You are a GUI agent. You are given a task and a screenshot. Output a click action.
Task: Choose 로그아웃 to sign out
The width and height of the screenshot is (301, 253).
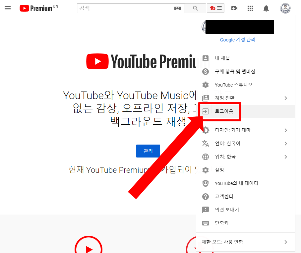[246, 111]
